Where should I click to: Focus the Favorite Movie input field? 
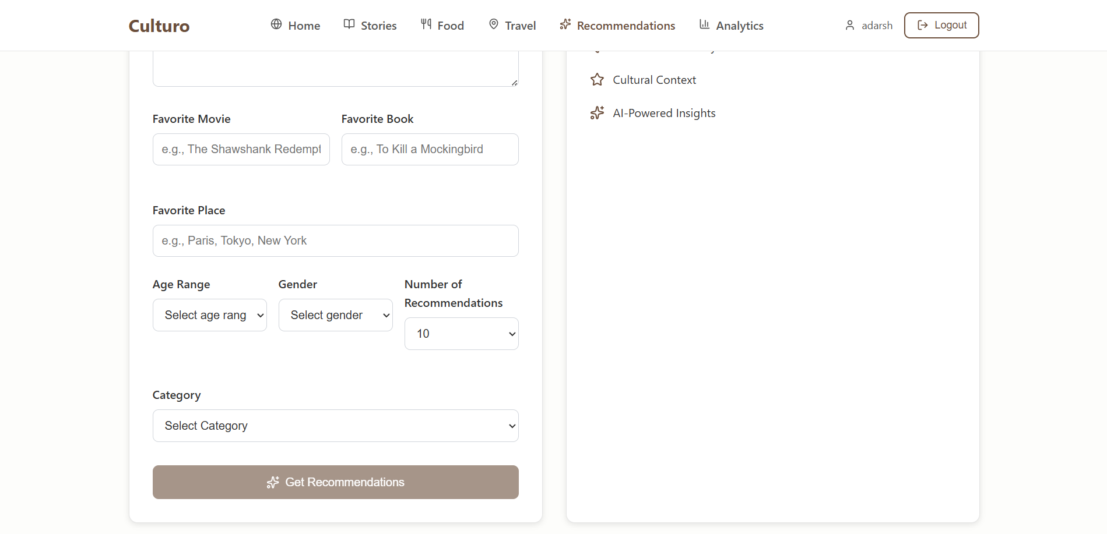point(241,150)
